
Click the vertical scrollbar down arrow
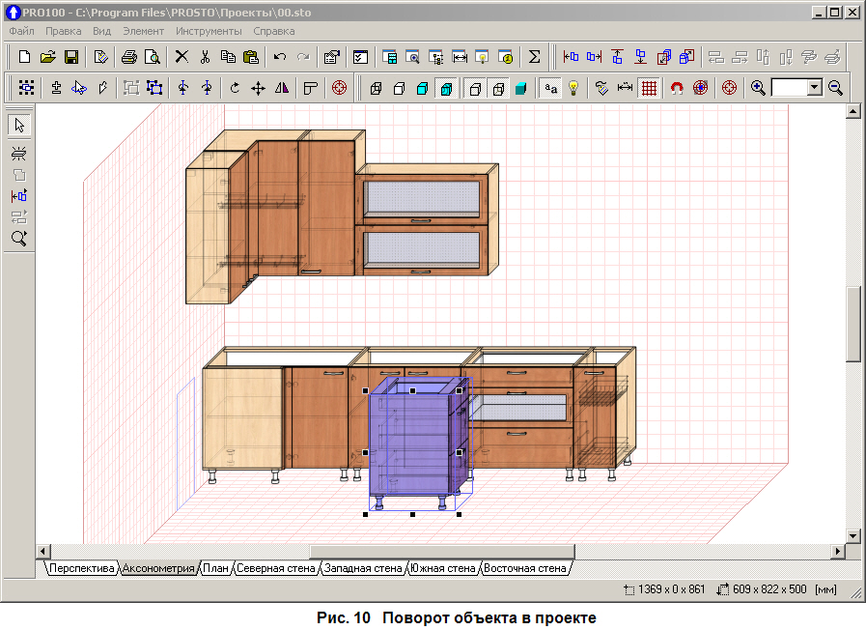(852, 535)
